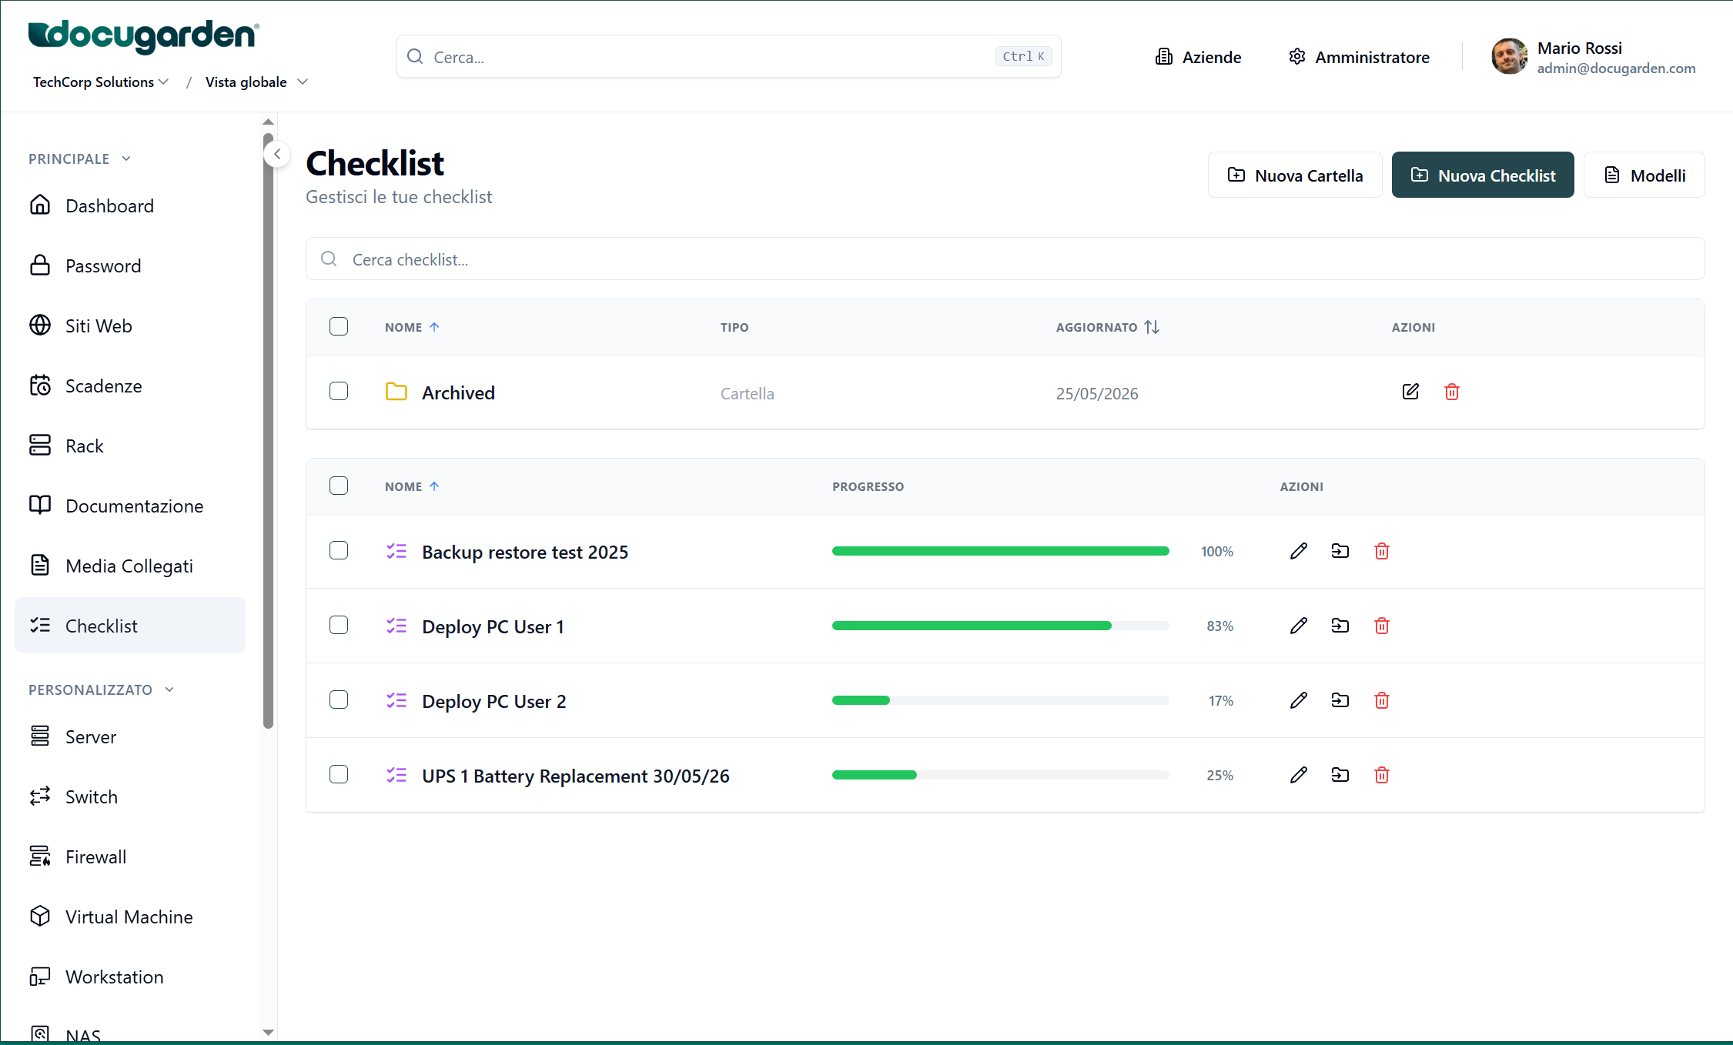Click the global search magnifier icon
Screen dimensions: 1733x1045
(x=415, y=56)
